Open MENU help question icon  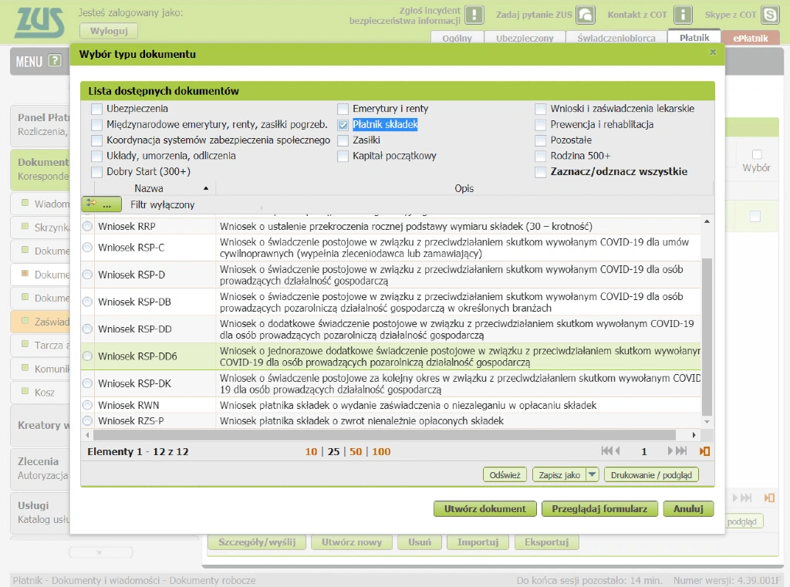coord(55,61)
